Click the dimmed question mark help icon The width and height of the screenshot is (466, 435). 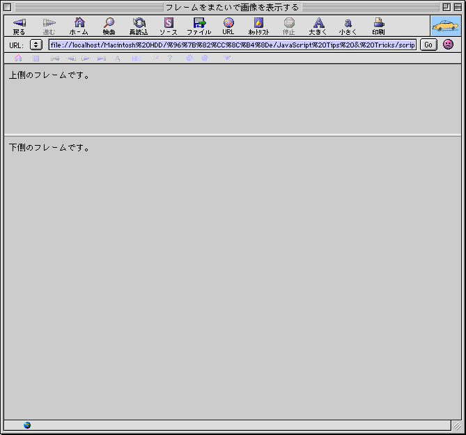coord(170,58)
